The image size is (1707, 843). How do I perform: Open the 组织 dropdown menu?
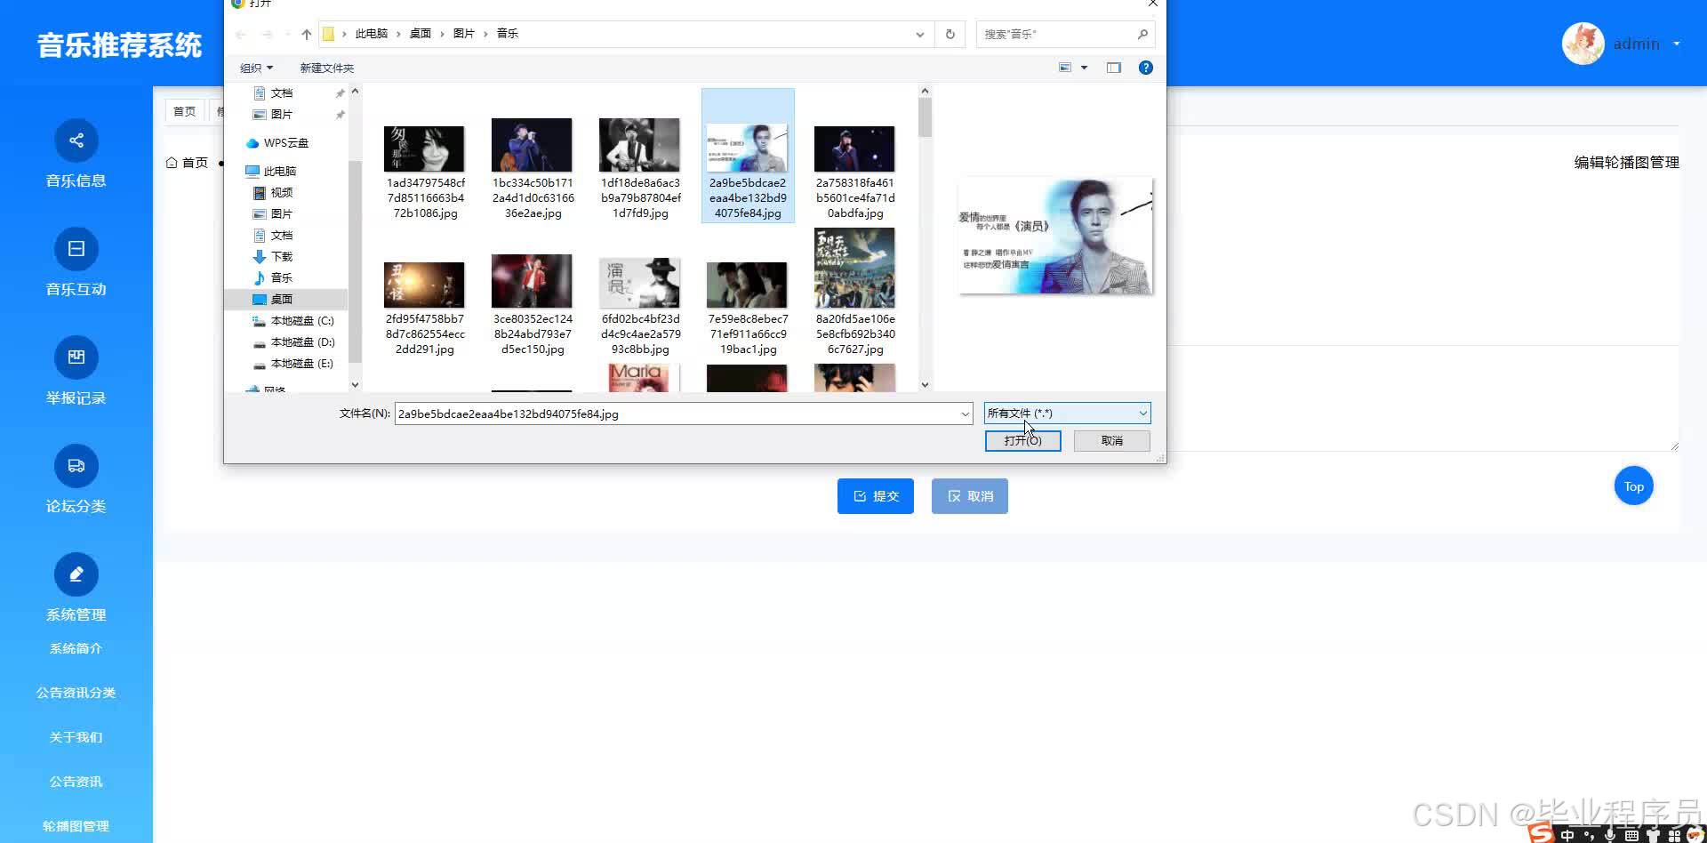(256, 68)
